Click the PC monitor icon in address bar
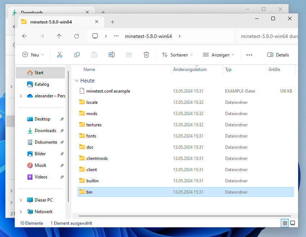Image resolution: width=306 pixels, height=237 pixels. (95, 36)
